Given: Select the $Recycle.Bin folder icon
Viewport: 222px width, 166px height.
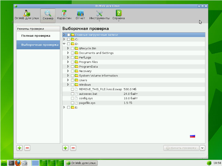Looking at the screenshot, I should coord(76,48).
